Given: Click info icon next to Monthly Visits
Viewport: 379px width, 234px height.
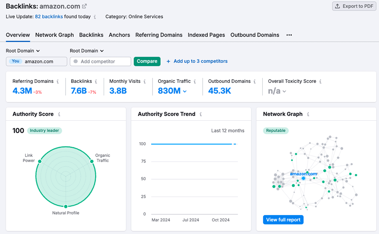Looking at the screenshot, I should tap(144, 81).
